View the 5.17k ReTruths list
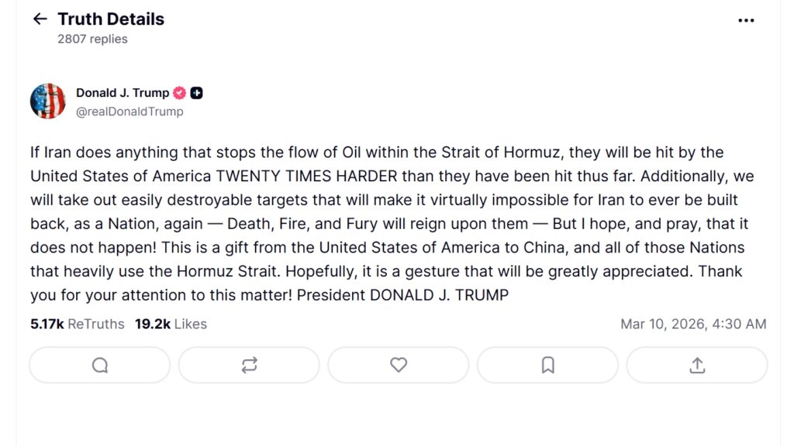 (x=78, y=324)
